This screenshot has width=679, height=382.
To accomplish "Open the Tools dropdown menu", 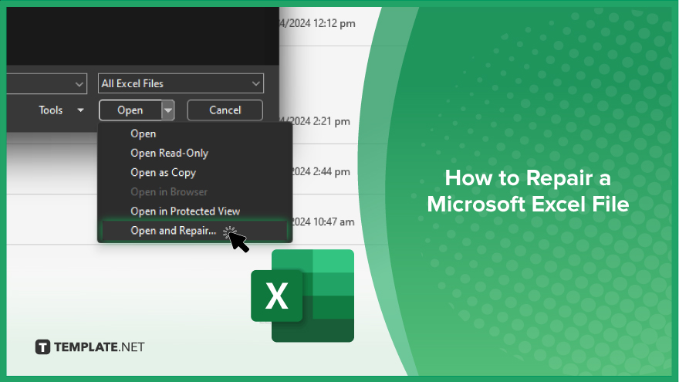I will click(x=61, y=110).
